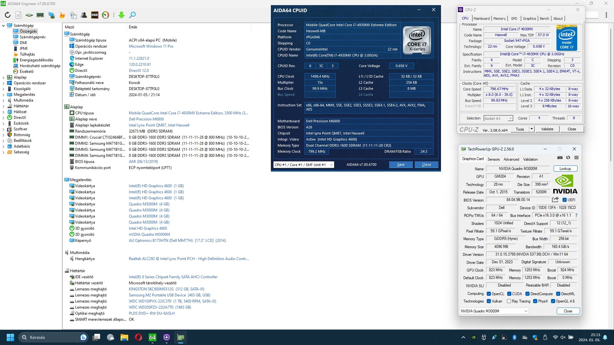
Task: Launch the system stability test flame icon
Action: [62, 15]
